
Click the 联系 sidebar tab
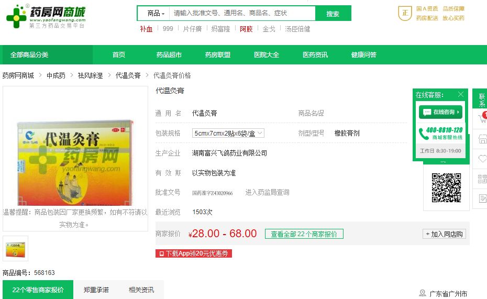tap(480, 98)
